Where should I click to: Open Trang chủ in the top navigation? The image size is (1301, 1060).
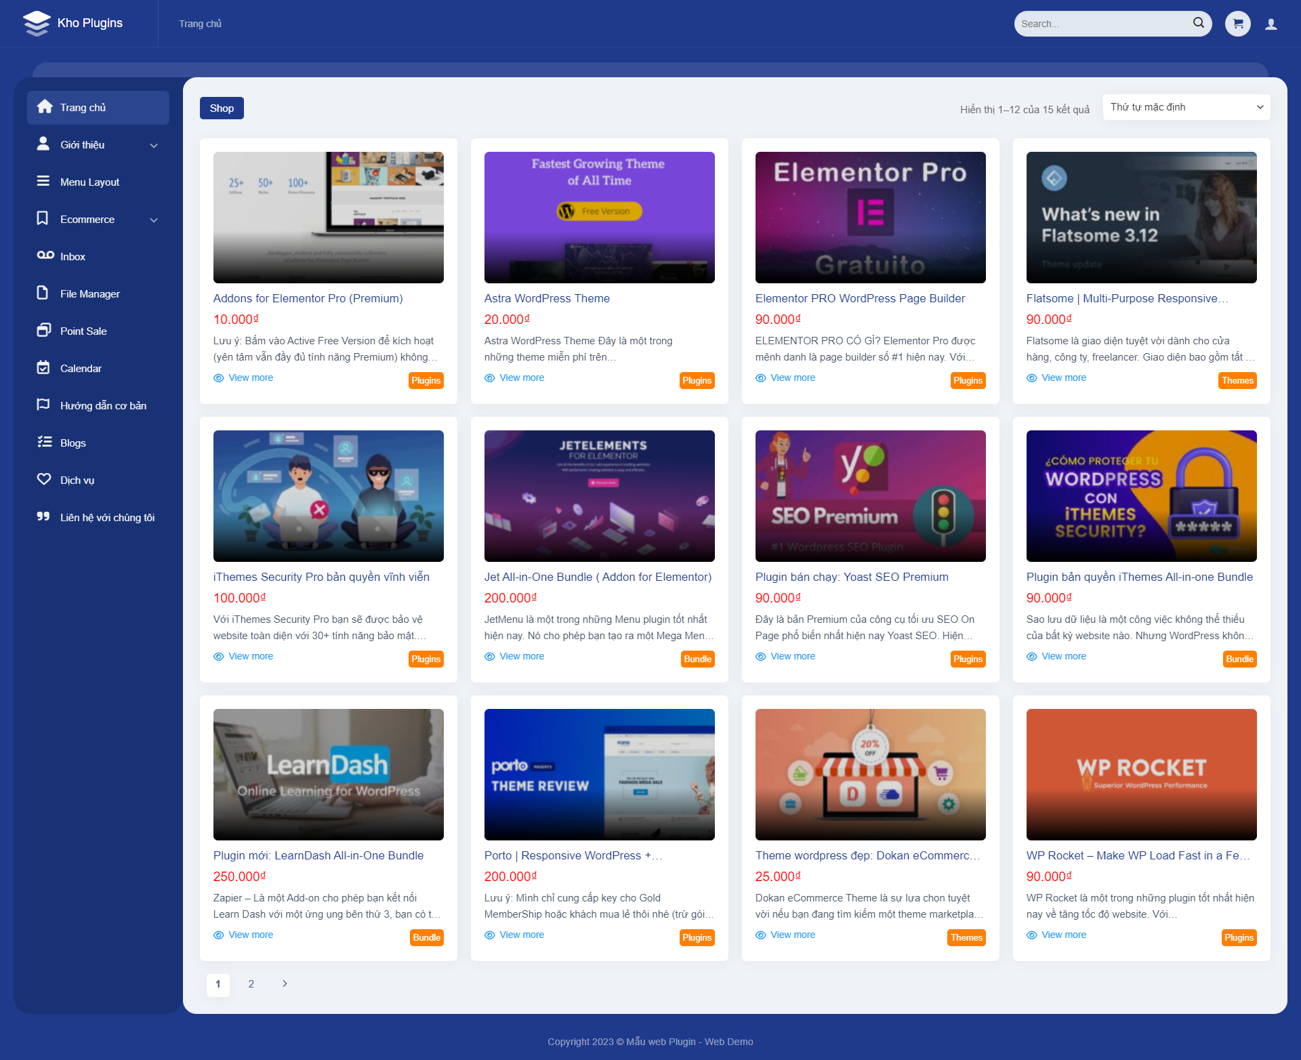(200, 24)
